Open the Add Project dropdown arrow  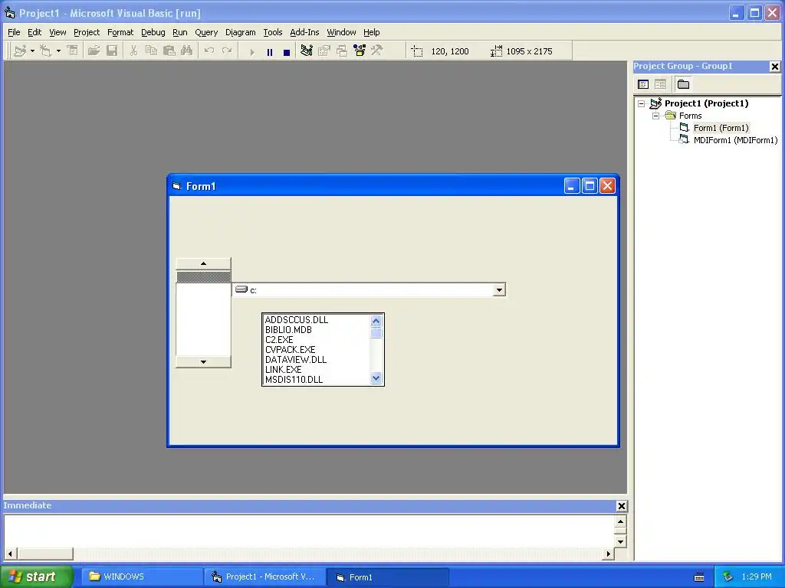tap(32, 51)
